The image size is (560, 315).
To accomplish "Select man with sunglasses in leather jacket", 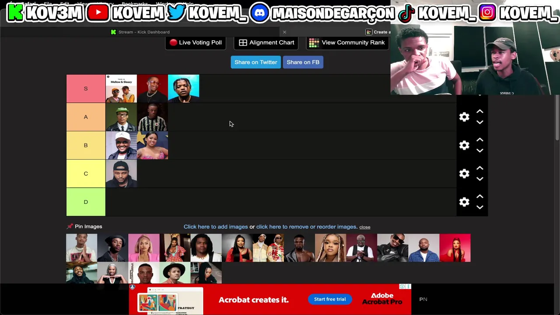I will [393, 248].
